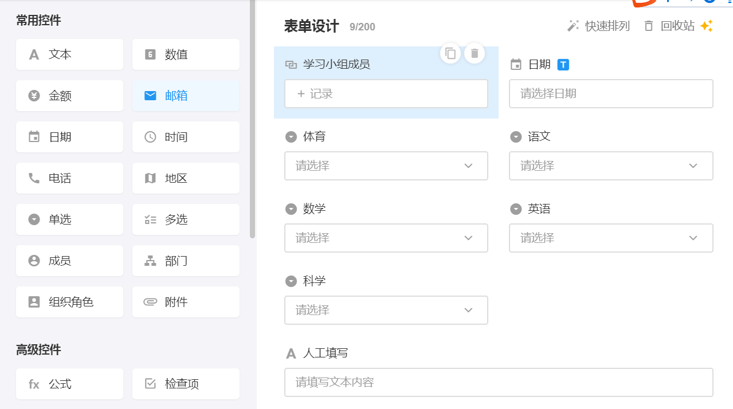
Task: Add the 邮箱 email control
Action: click(x=186, y=96)
